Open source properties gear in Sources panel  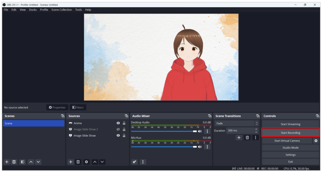86,162
